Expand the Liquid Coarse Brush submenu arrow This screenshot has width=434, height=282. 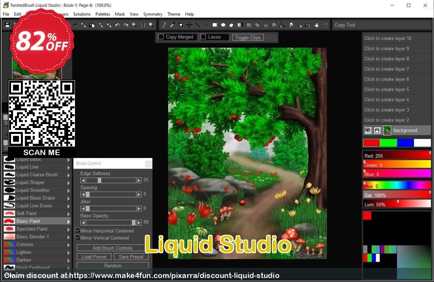point(69,175)
